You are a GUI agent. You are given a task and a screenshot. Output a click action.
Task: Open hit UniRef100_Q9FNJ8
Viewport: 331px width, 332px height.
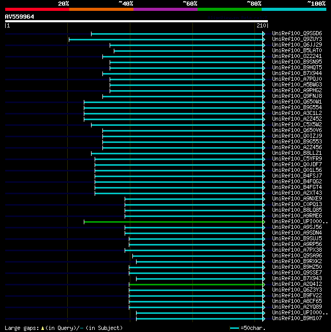[297, 96]
